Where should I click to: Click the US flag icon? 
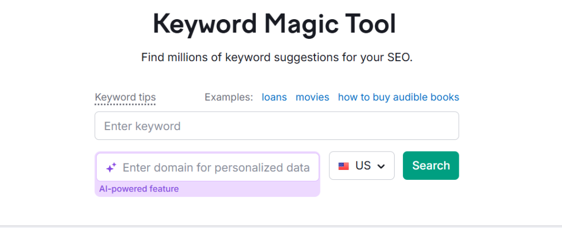coord(344,166)
